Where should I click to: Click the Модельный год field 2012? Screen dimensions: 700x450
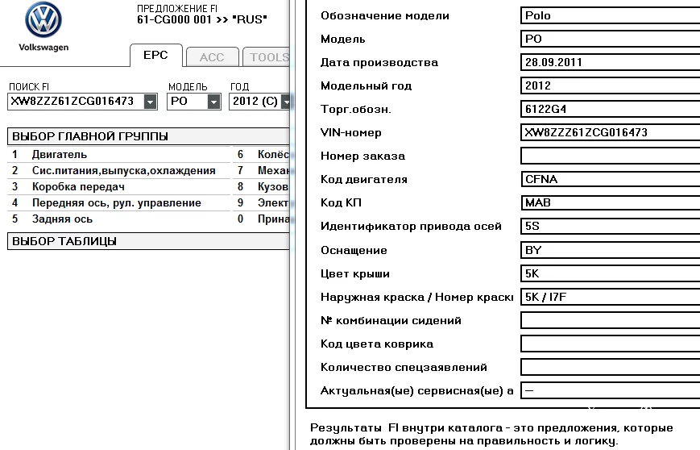coord(611,85)
